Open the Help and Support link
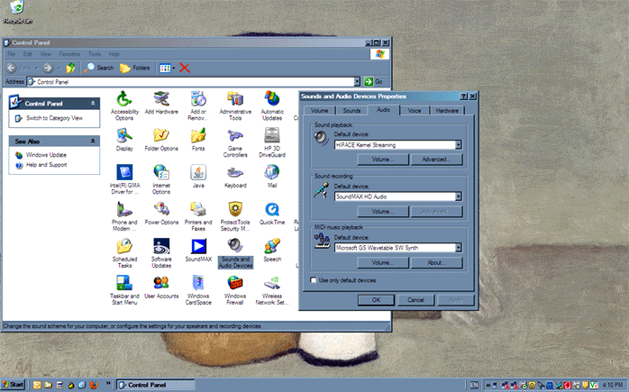 pos(47,165)
